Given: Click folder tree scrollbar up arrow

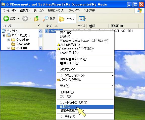Looking at the screenshot, I should point(40,31).
